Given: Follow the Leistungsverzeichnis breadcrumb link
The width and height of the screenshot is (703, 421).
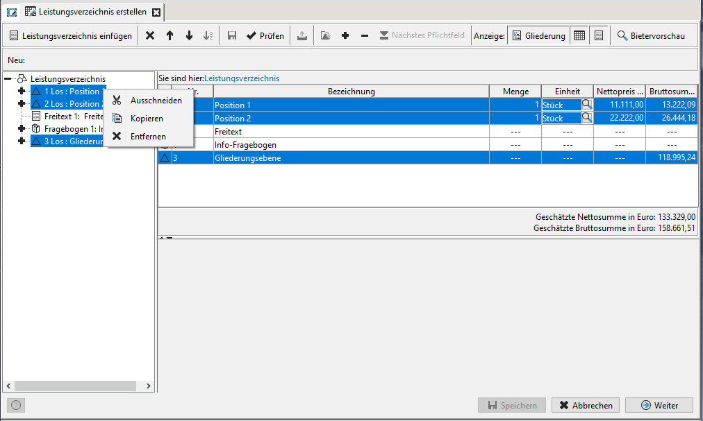Looking at the screenshot, I should pyautogui.click(x=242, y=78).
